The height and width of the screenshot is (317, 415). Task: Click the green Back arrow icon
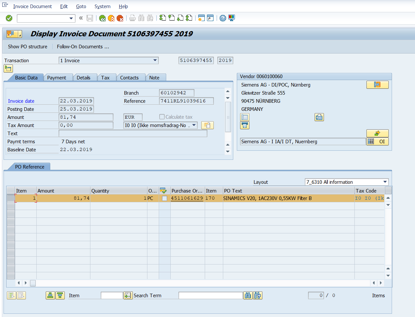[102, 18]
